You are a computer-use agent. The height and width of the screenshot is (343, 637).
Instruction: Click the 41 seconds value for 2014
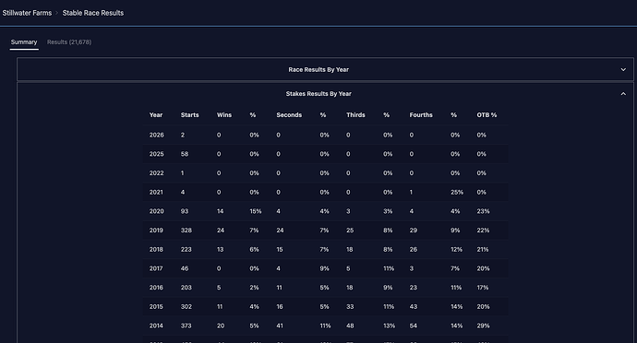[x=280, y=326]
